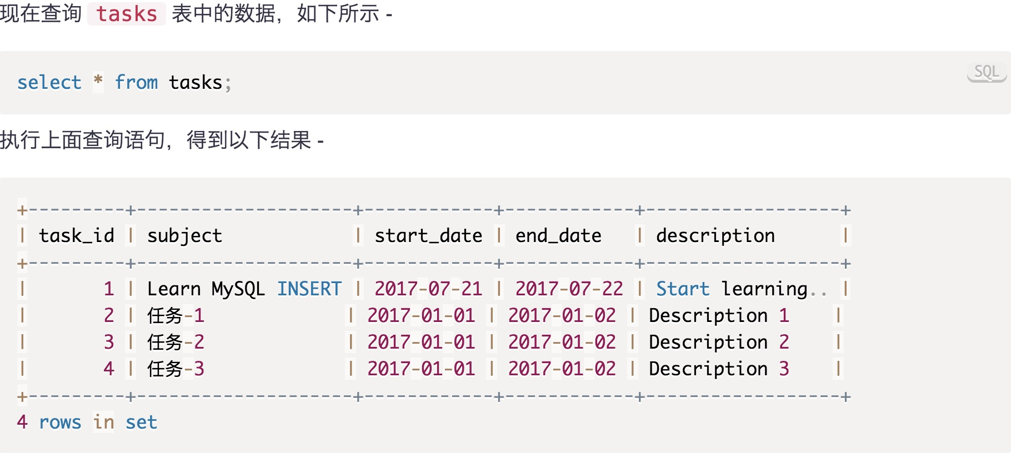Image resolution: width=1011 pixels, height=453 pixels.
Task: Click the '4 rows in set' result line
Action: pyautogui.click(x=87, y=422)
